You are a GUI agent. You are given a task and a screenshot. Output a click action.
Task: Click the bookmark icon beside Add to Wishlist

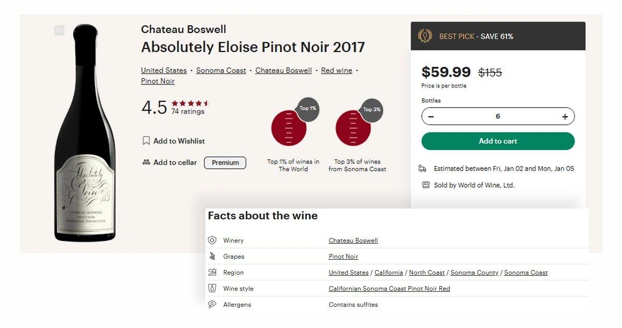click(146, 141)
